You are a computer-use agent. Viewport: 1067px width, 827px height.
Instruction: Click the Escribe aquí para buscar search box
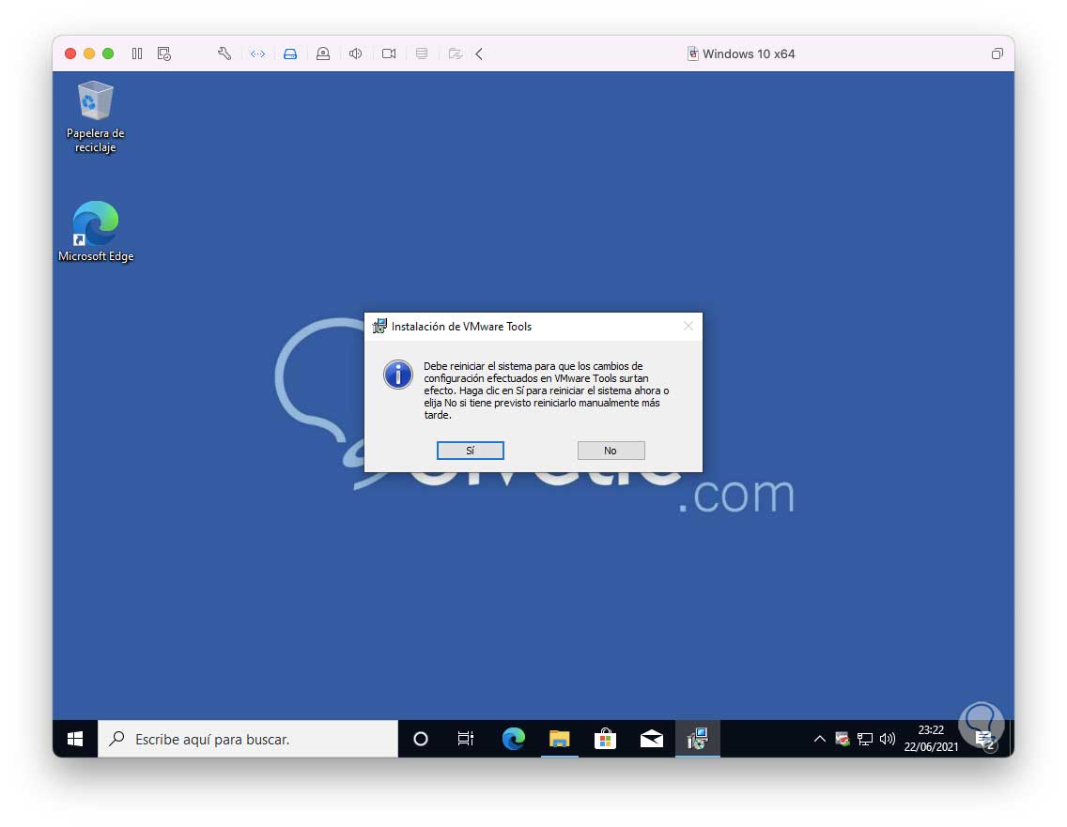pyautogui.click(x=248, y=739)
